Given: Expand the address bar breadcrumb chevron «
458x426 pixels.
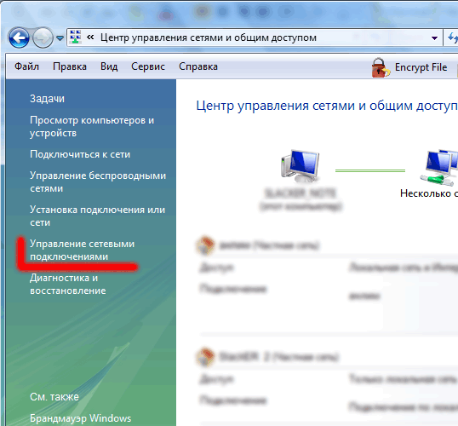Looking at the screenshot, I should pyautogui.click(x=90, y=37).
